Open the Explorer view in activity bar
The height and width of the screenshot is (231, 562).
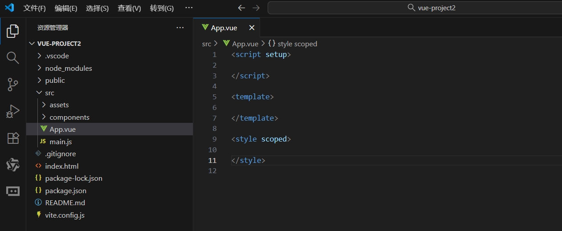pos(12,31)
